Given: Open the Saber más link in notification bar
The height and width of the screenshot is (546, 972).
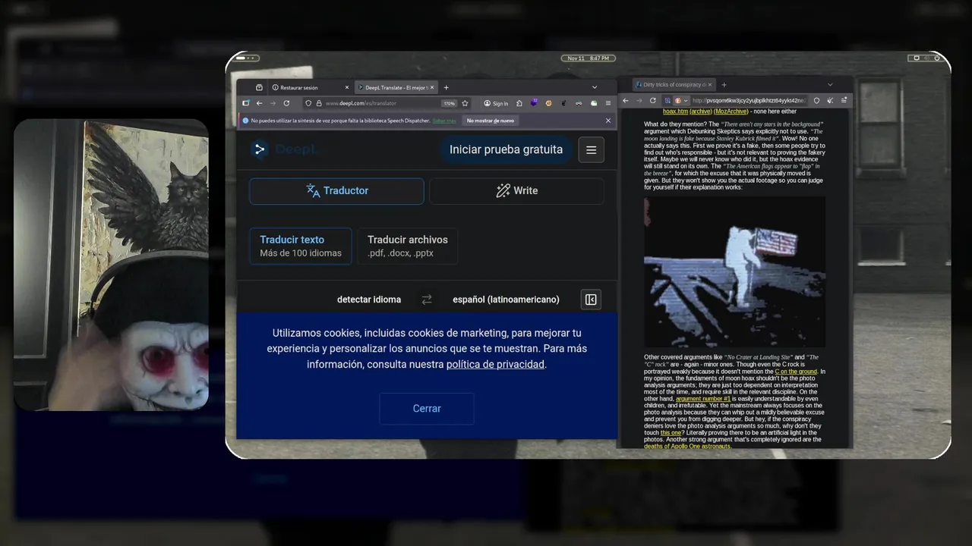Looking at the screenshot, I should click(x=444, y=121).
